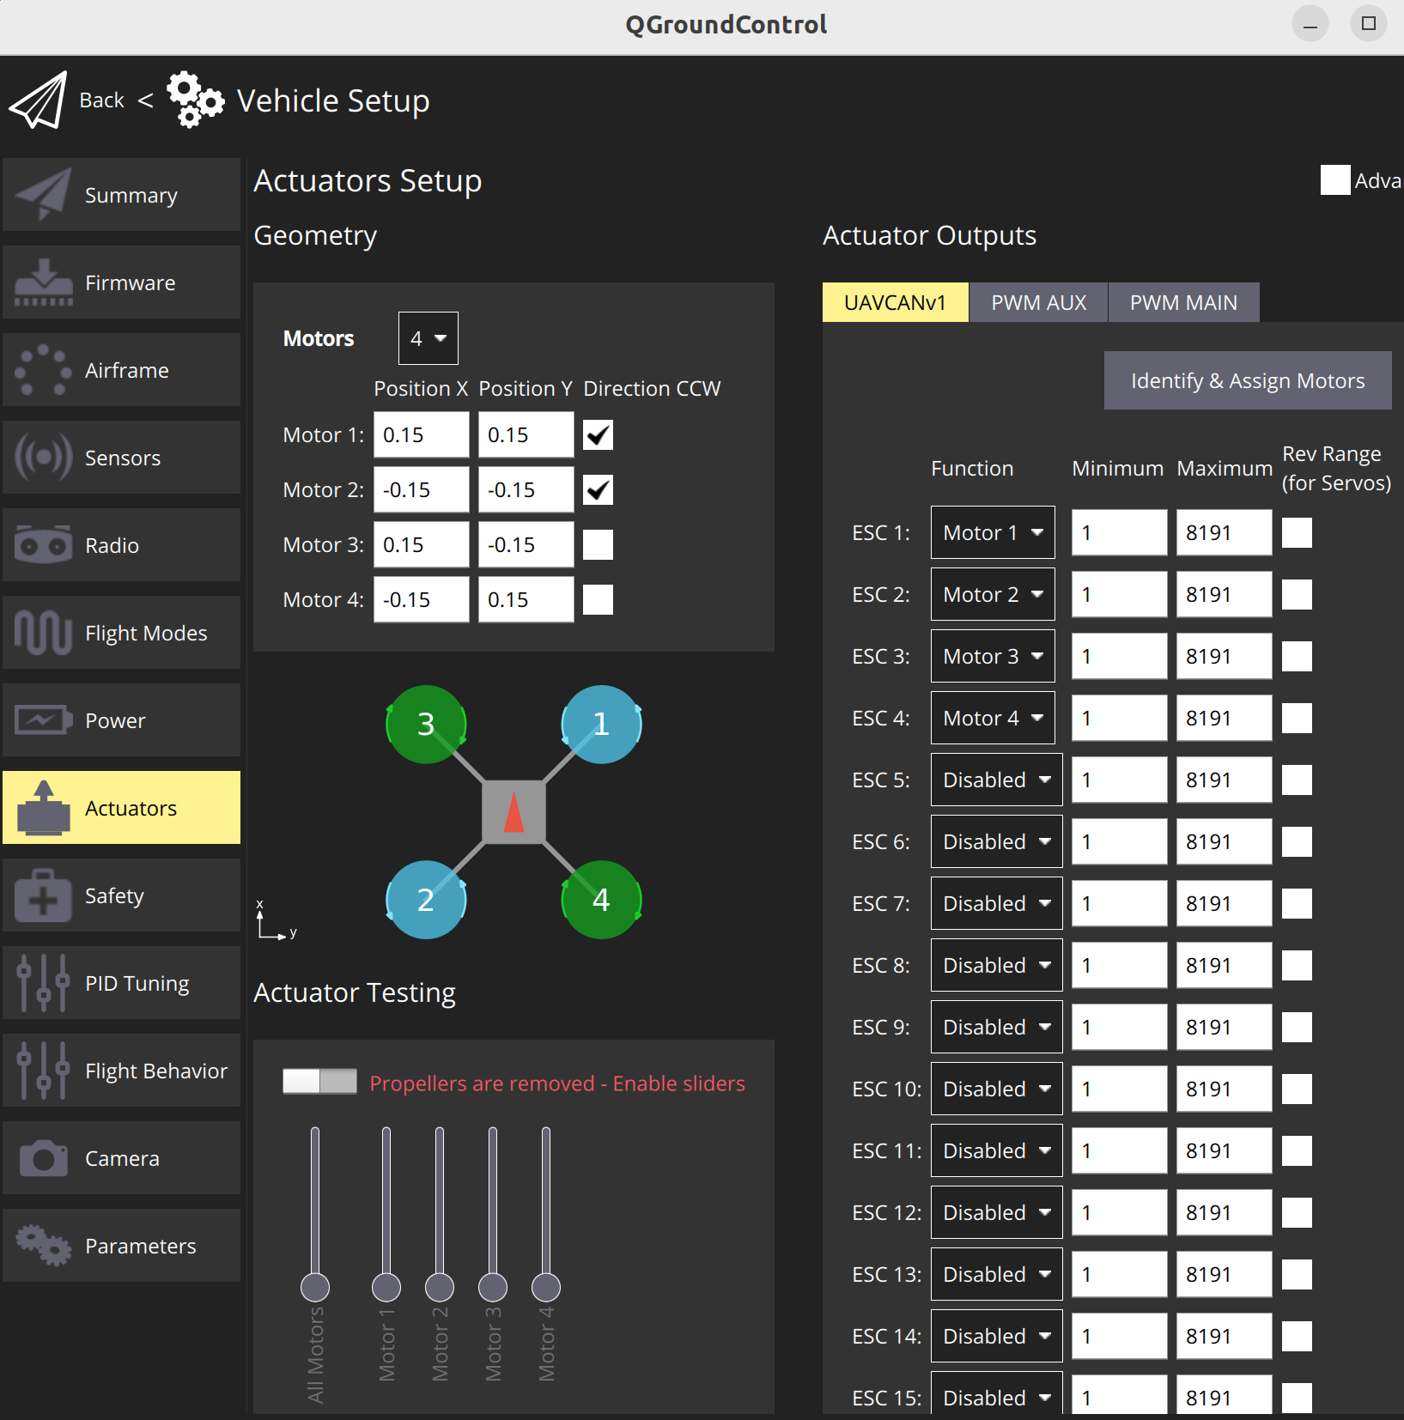Open the Motors count dropdown

(x=428, y=338)
